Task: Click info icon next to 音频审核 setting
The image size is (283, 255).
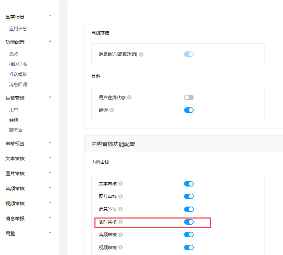Action: pyautogui.click(x=121, y=235)
